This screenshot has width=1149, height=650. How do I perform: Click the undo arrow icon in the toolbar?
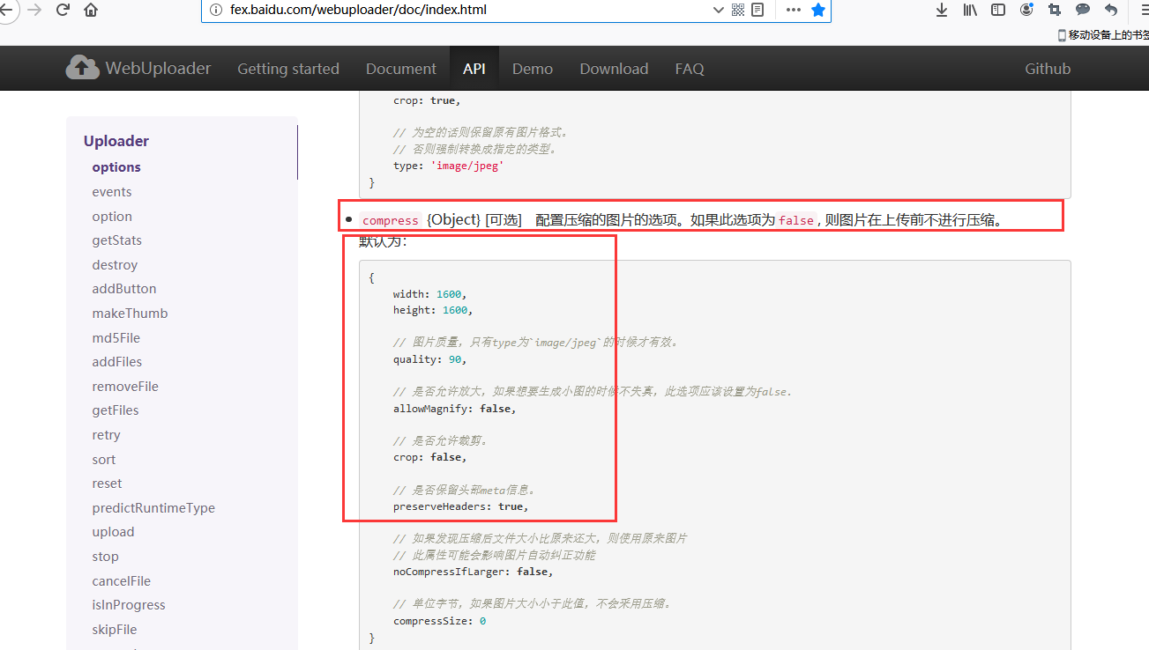[1110, 11]
